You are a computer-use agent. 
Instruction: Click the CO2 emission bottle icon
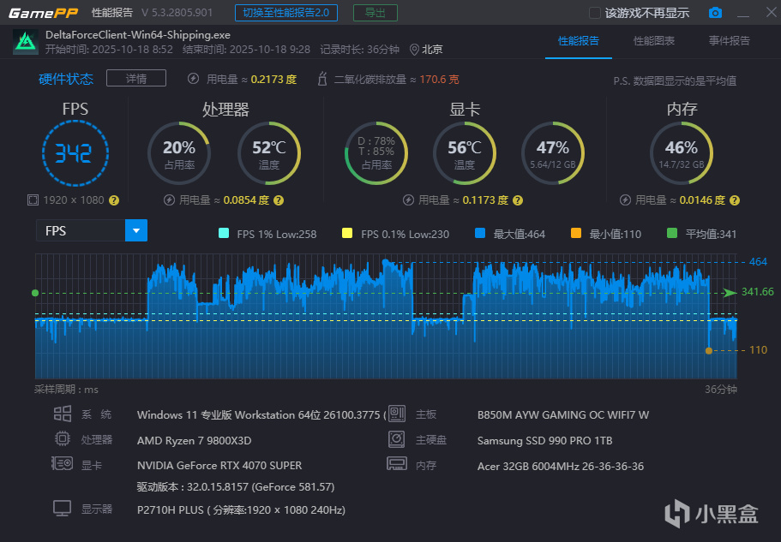(x=322, y=79)
